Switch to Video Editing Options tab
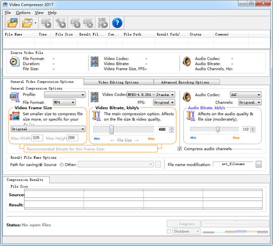This screenshot has width=273, height=246. click(119, 82)
